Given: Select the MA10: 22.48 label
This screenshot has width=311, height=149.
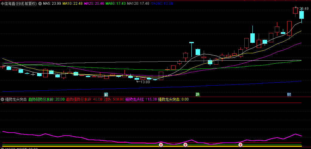Looking at the screenshot, I should 72,3.
